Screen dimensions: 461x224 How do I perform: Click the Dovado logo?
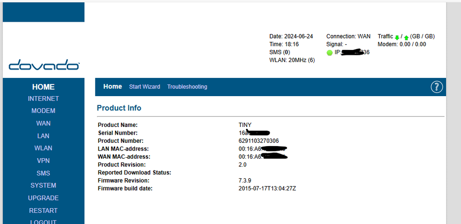(44, 65)
